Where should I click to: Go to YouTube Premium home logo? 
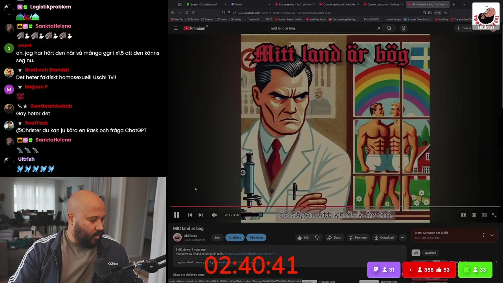pyautogui.click(x=195, y=28)
